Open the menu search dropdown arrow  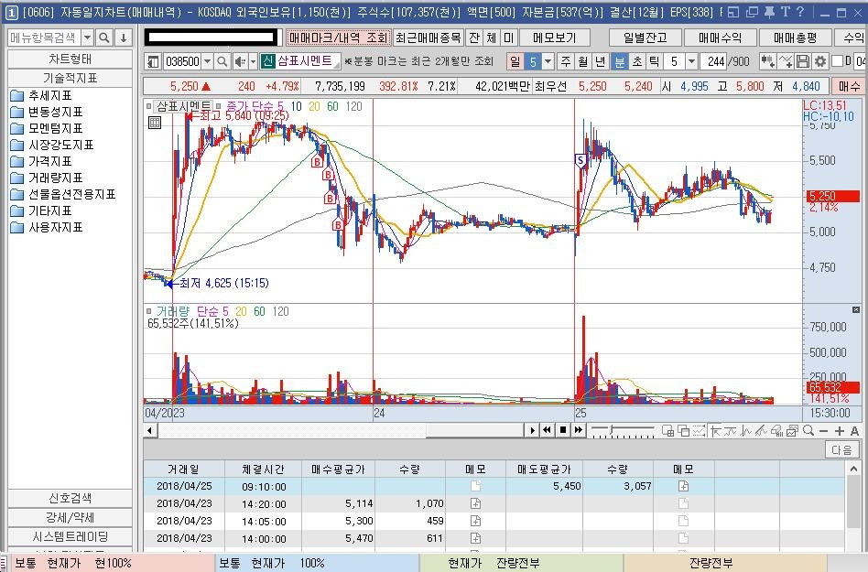[88, 38]
